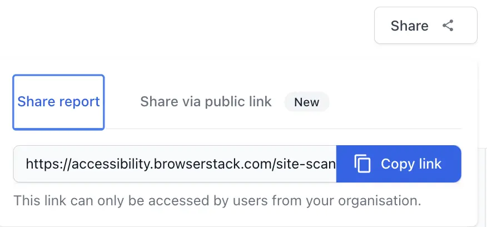Viewport: 487px width, 227px height.
Task: Click the New badge beside public link
Action: pos(306,102)
